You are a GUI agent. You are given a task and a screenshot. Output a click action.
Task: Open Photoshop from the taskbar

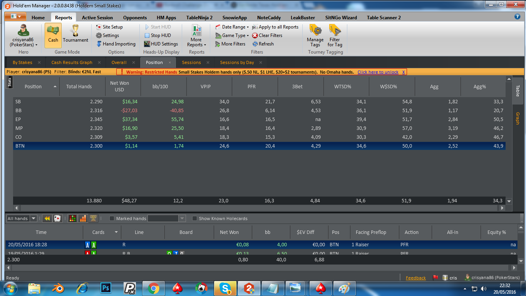(x=106, y=288)
